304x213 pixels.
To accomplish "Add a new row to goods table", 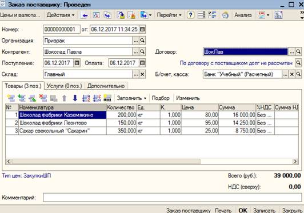I will point(11,98).
